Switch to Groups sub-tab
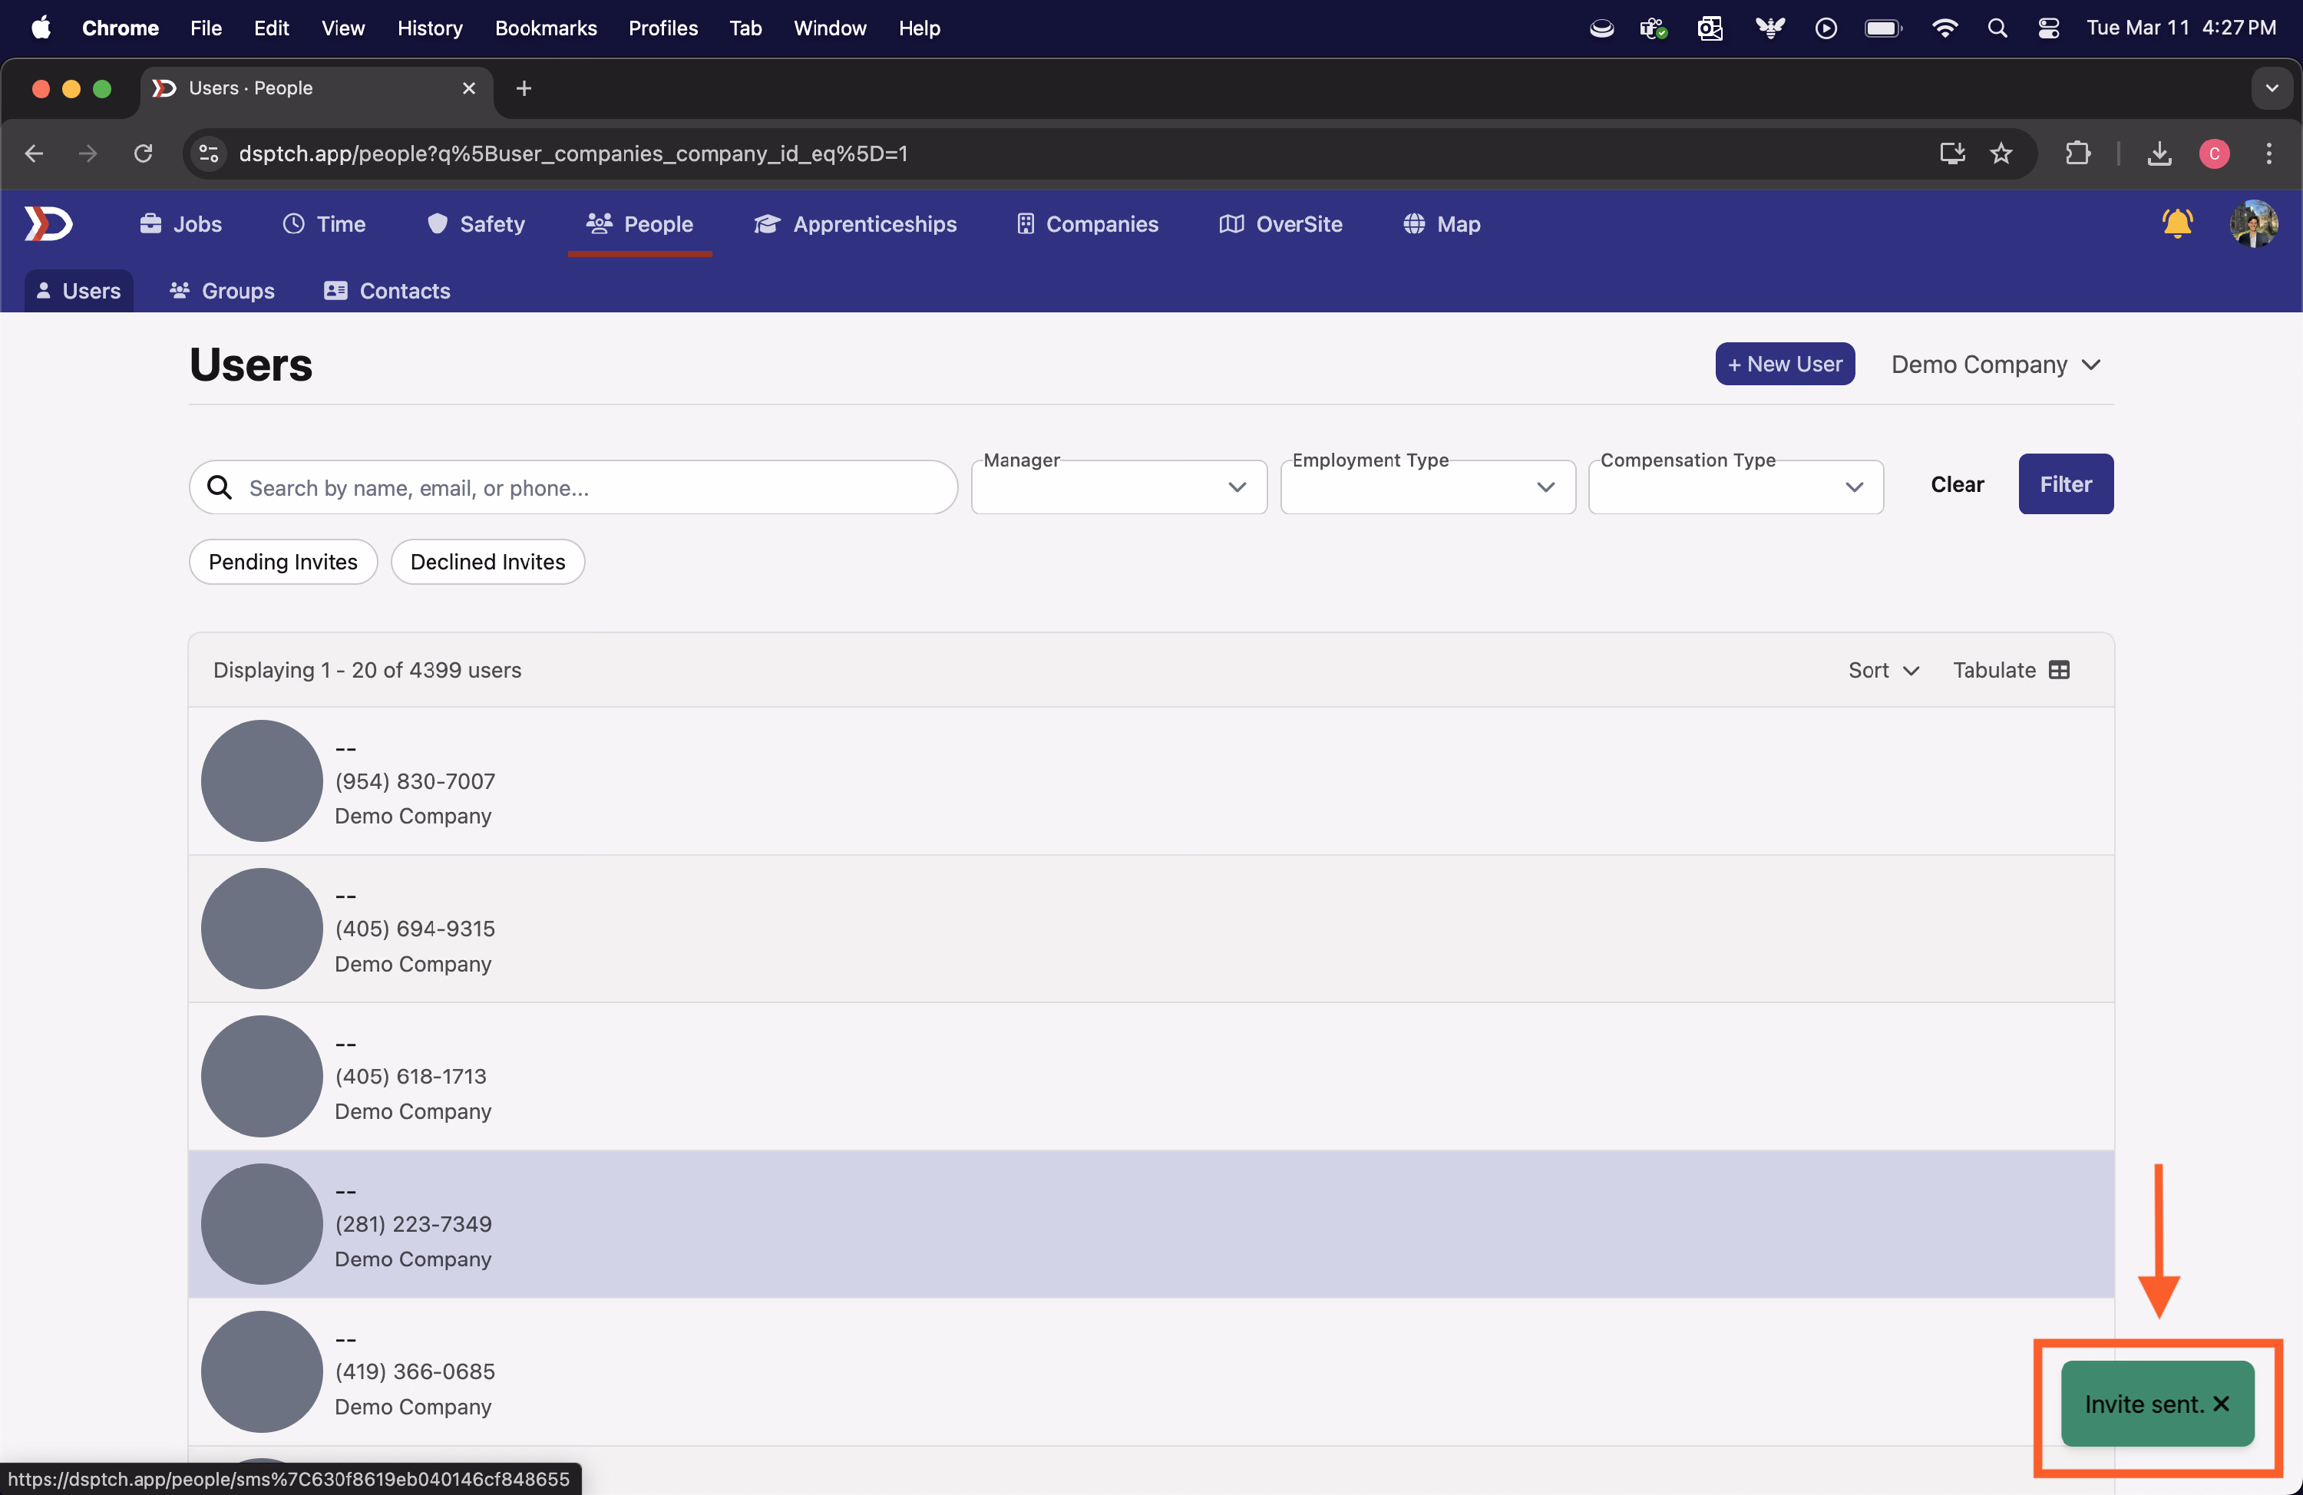The width and height of the screenshot is (2303, 1495). coord(222,290)
